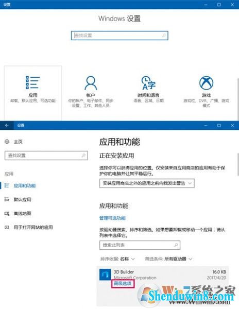This screenshot has height=309, width=239.
Task: Click the back arrow in settings title bar
Action: (x=7, y=125)
